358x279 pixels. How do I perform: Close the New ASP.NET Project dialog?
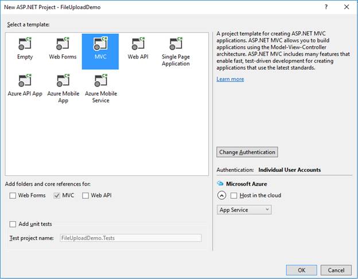(347, 7)
